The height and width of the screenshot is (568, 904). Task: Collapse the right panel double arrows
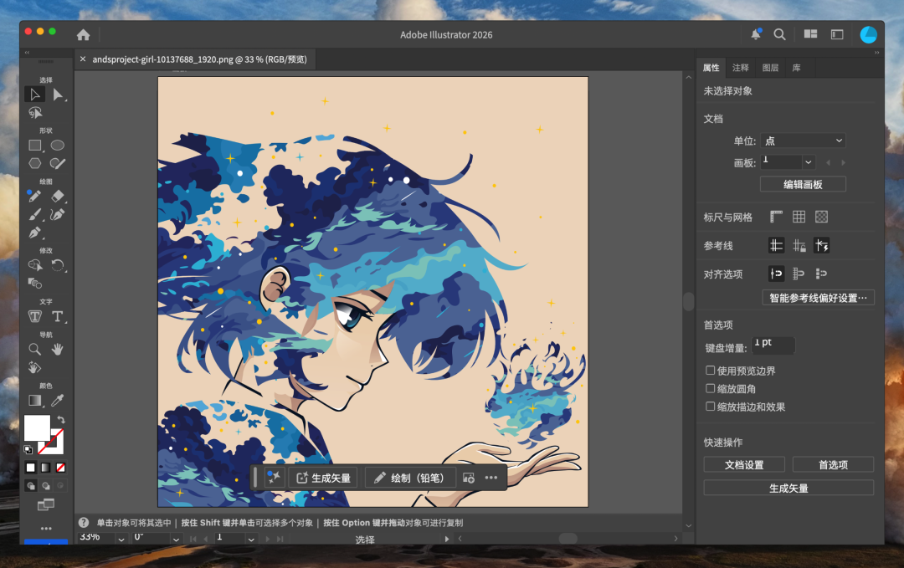tap(877, 53)
